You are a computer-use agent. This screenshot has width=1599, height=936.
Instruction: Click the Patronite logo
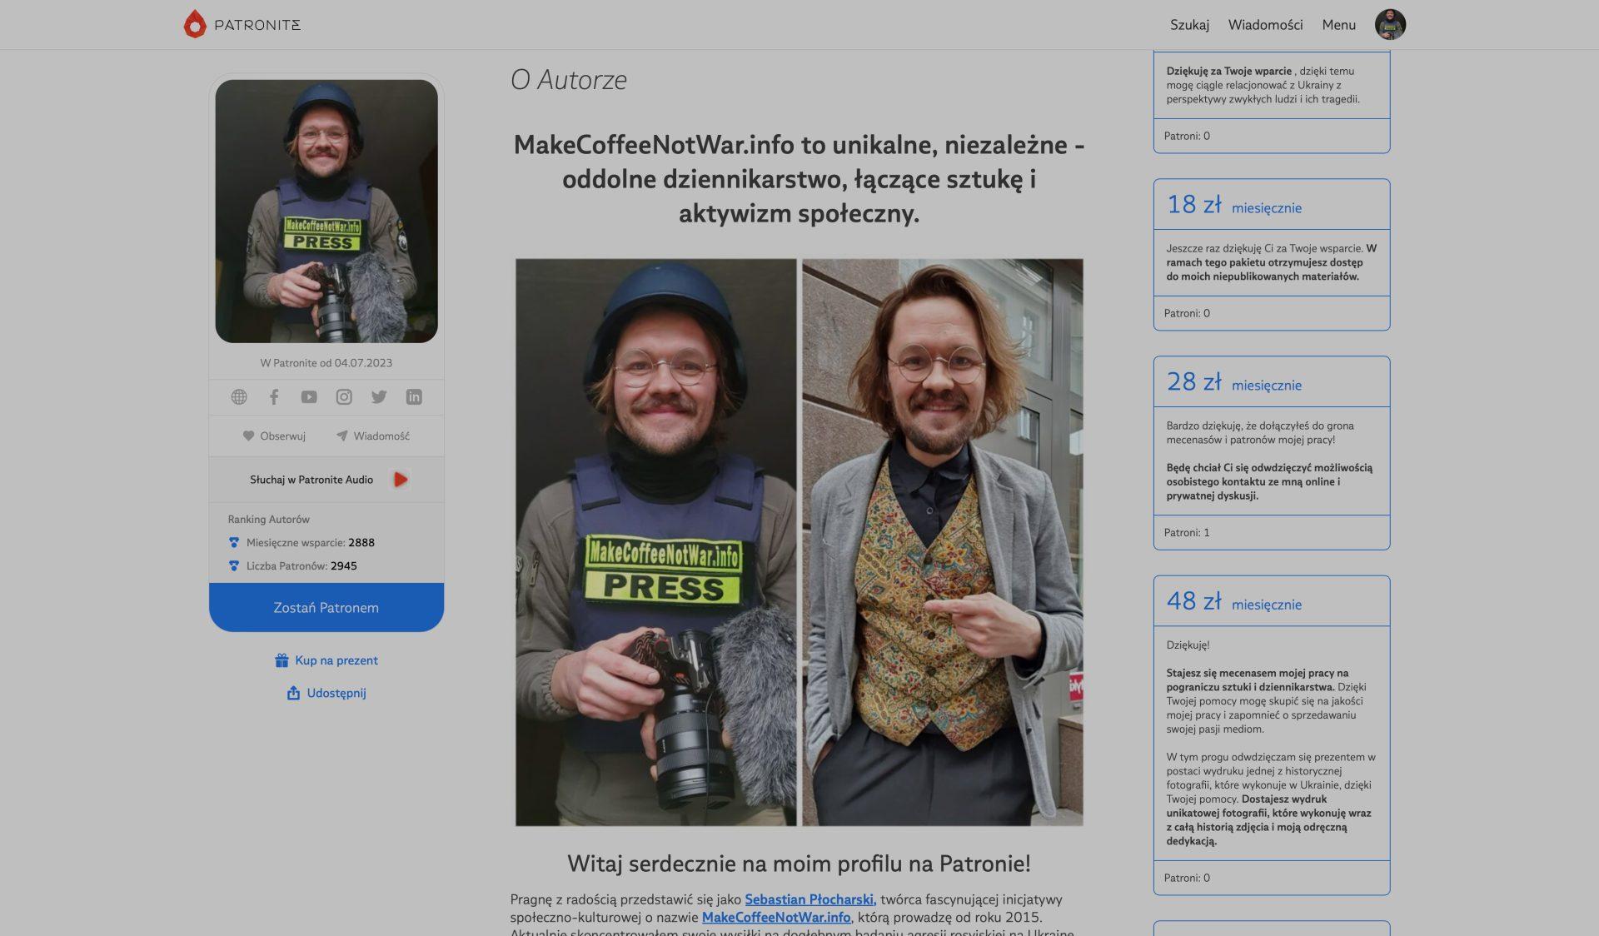click(242, 24)
